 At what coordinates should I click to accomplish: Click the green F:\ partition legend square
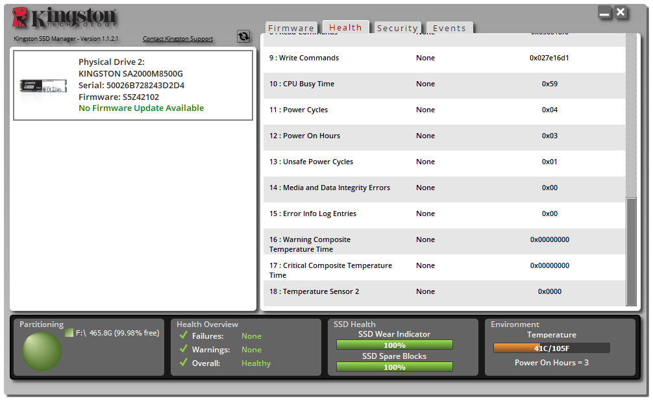[69, 333]
